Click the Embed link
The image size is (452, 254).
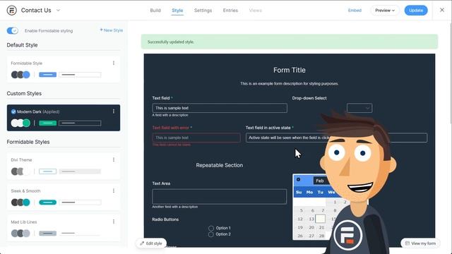[x=355, y=11]
